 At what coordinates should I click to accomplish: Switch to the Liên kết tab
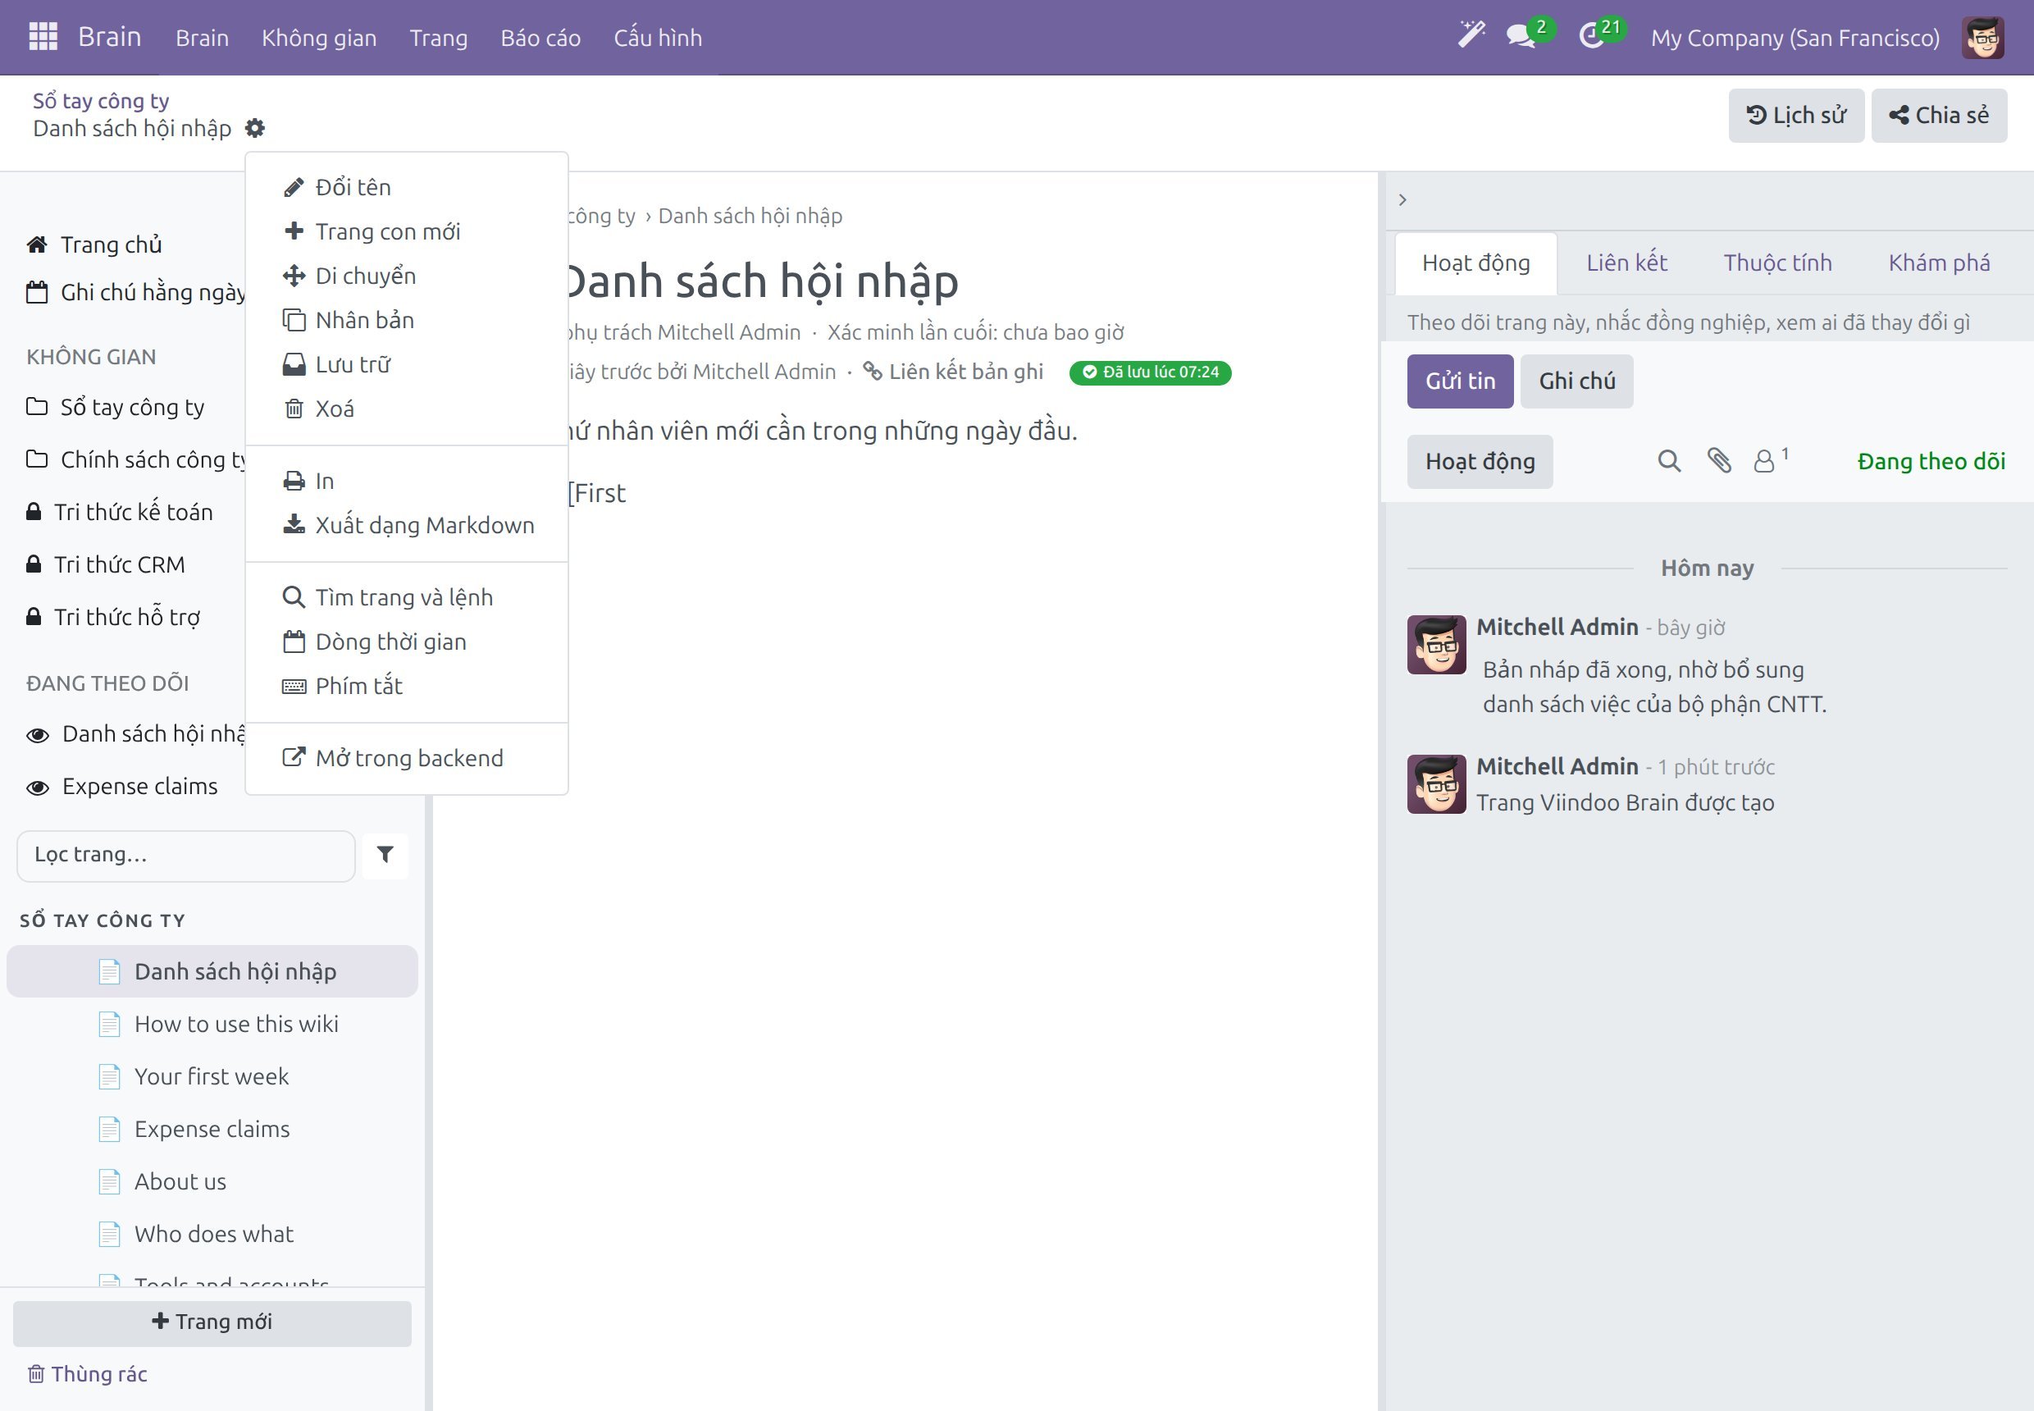pos(1626,263)
